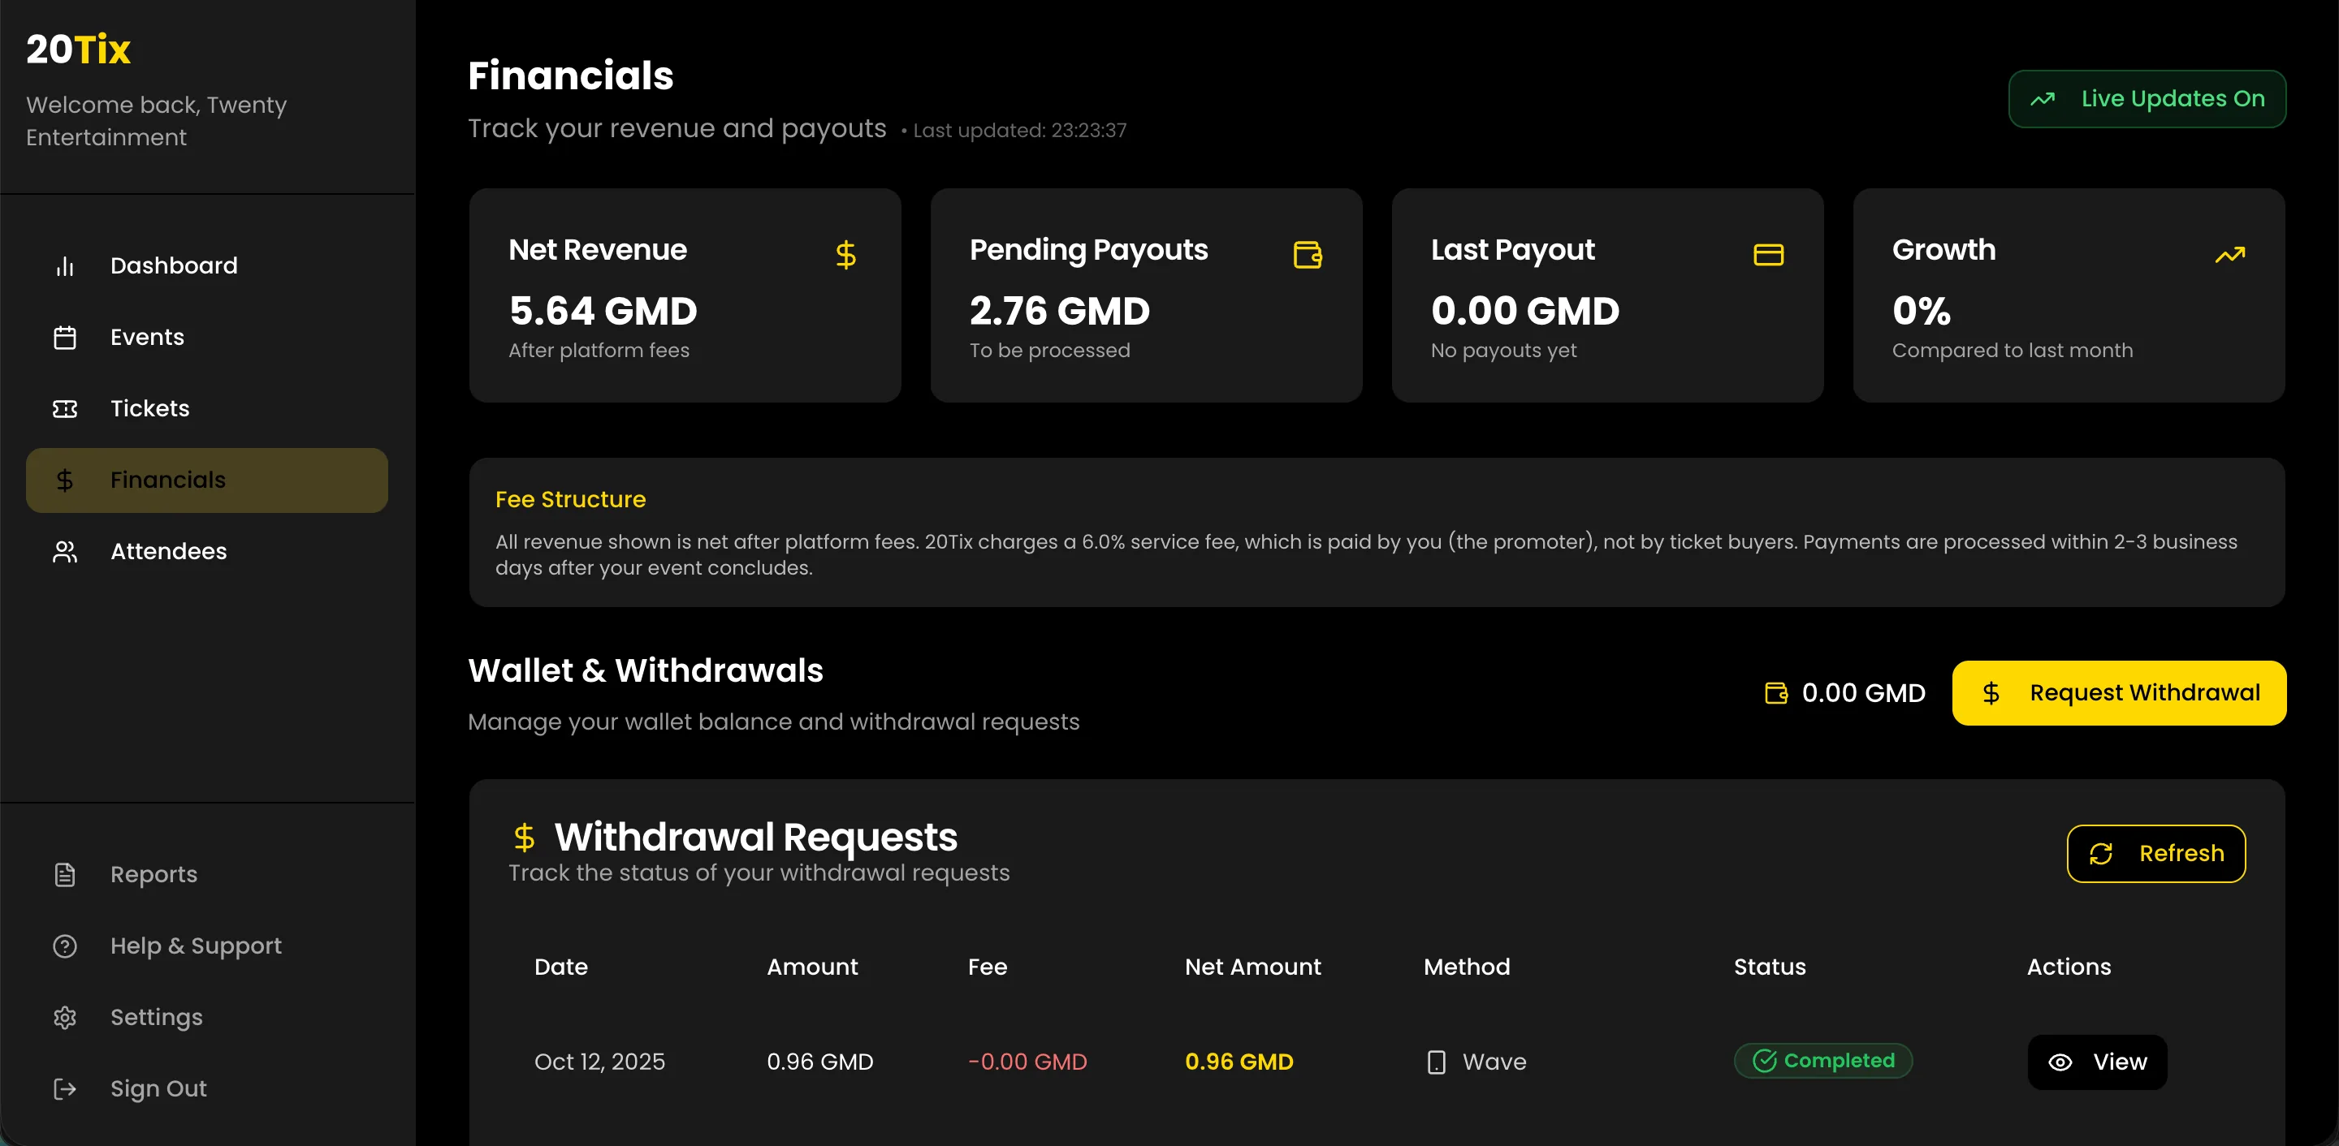Viewport: 2339px width, 1146px height.
Task: Sign Out of the account
Action: 207,1089
